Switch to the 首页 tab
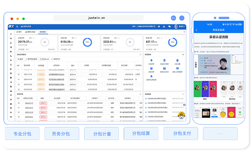 (20, 32)
